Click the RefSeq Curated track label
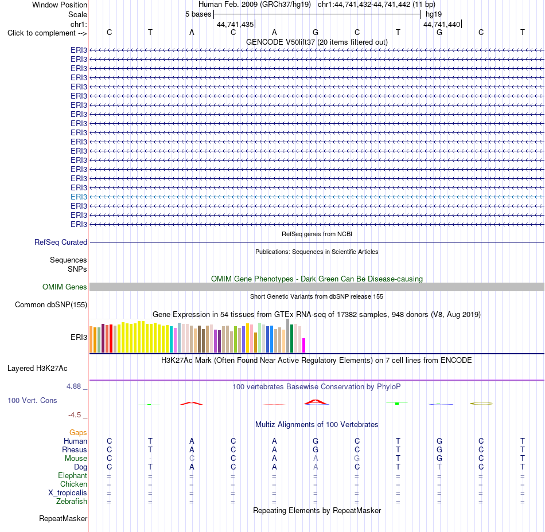 click(x=61, y=242)
